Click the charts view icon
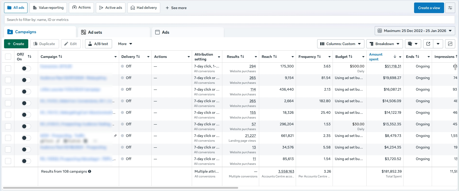The image size is (459, 191). tap(450, 44)
